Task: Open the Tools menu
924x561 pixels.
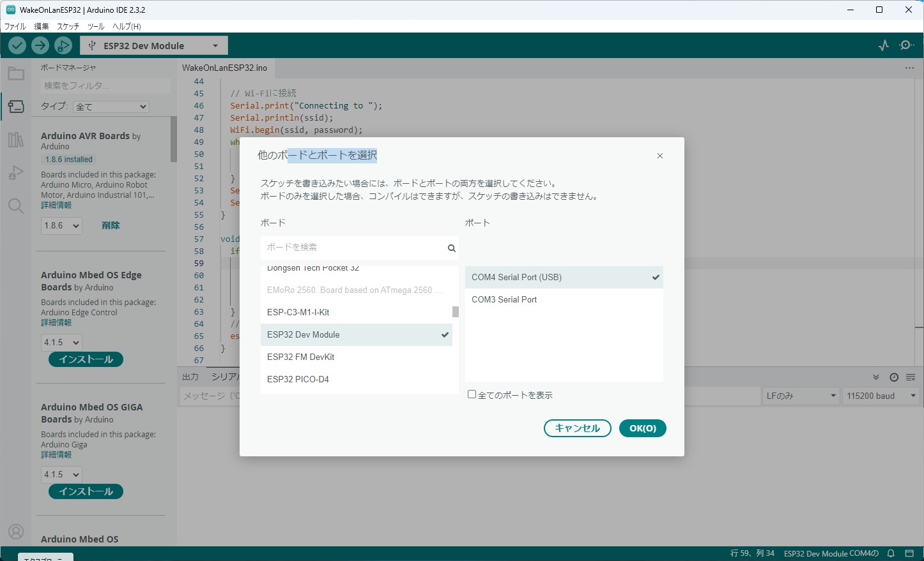Action: [96, 26]
